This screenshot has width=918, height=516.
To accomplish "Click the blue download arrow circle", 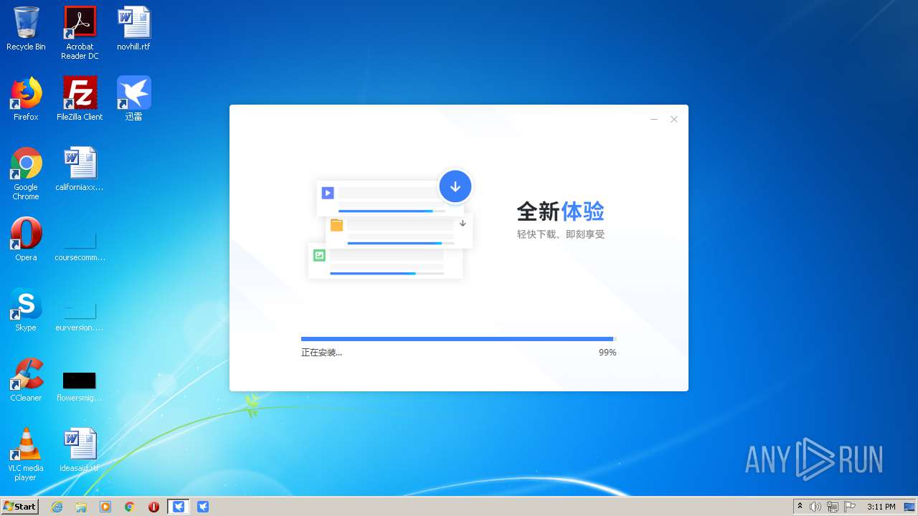I will click(455, 186).
